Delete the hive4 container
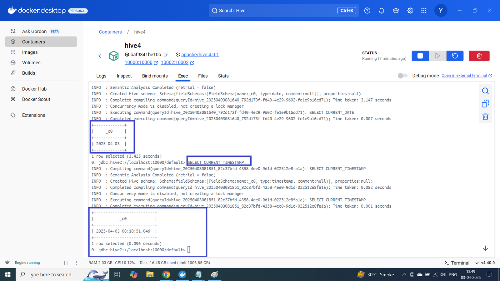The height and width of the screenshot is (281, 500). tap(479, 56)
